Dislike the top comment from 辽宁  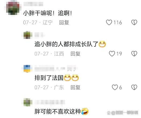tap(134, 22)
